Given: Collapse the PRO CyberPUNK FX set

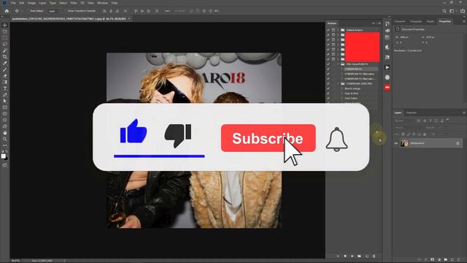Looking at the screenshot, I should coord(339,64).
